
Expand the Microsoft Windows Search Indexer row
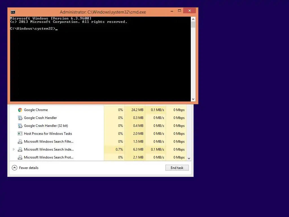(x=14, y=149)
